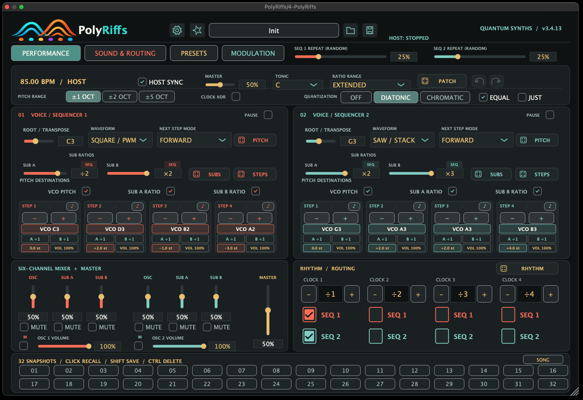This screenshot has height=400, width=583.
Task: Open the MODULATION tab
Action: (253, 53)
